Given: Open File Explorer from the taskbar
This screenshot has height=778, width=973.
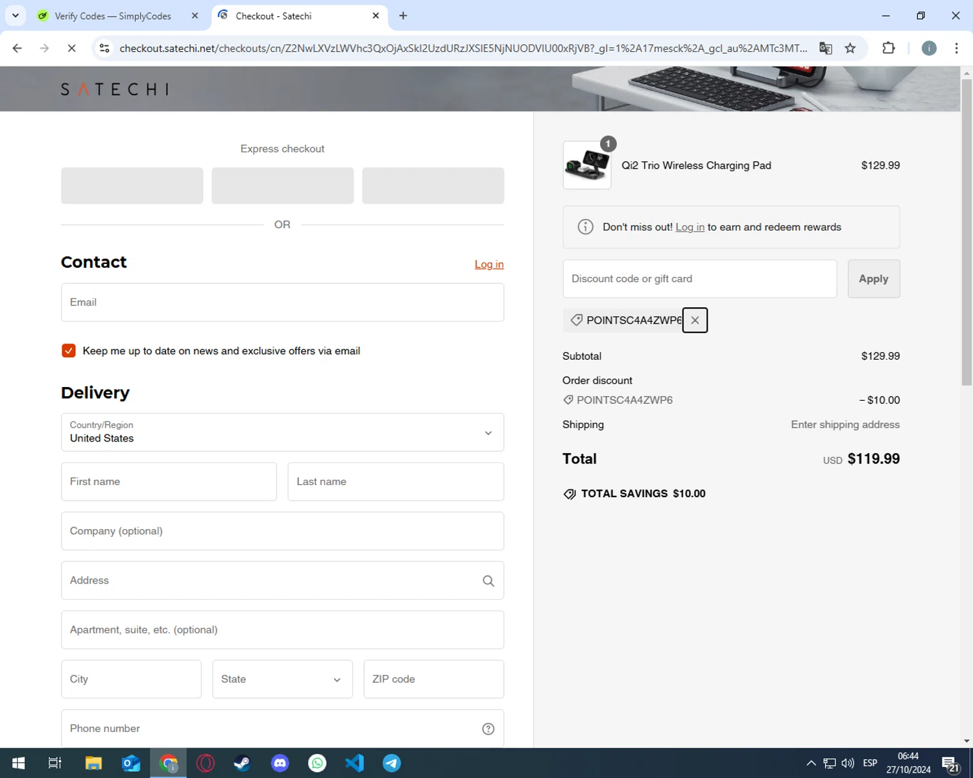Looking at the screenshot, I should [93, 763].
